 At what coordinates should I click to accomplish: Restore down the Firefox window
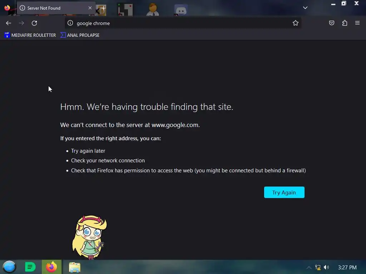click(x=344, y=3)
